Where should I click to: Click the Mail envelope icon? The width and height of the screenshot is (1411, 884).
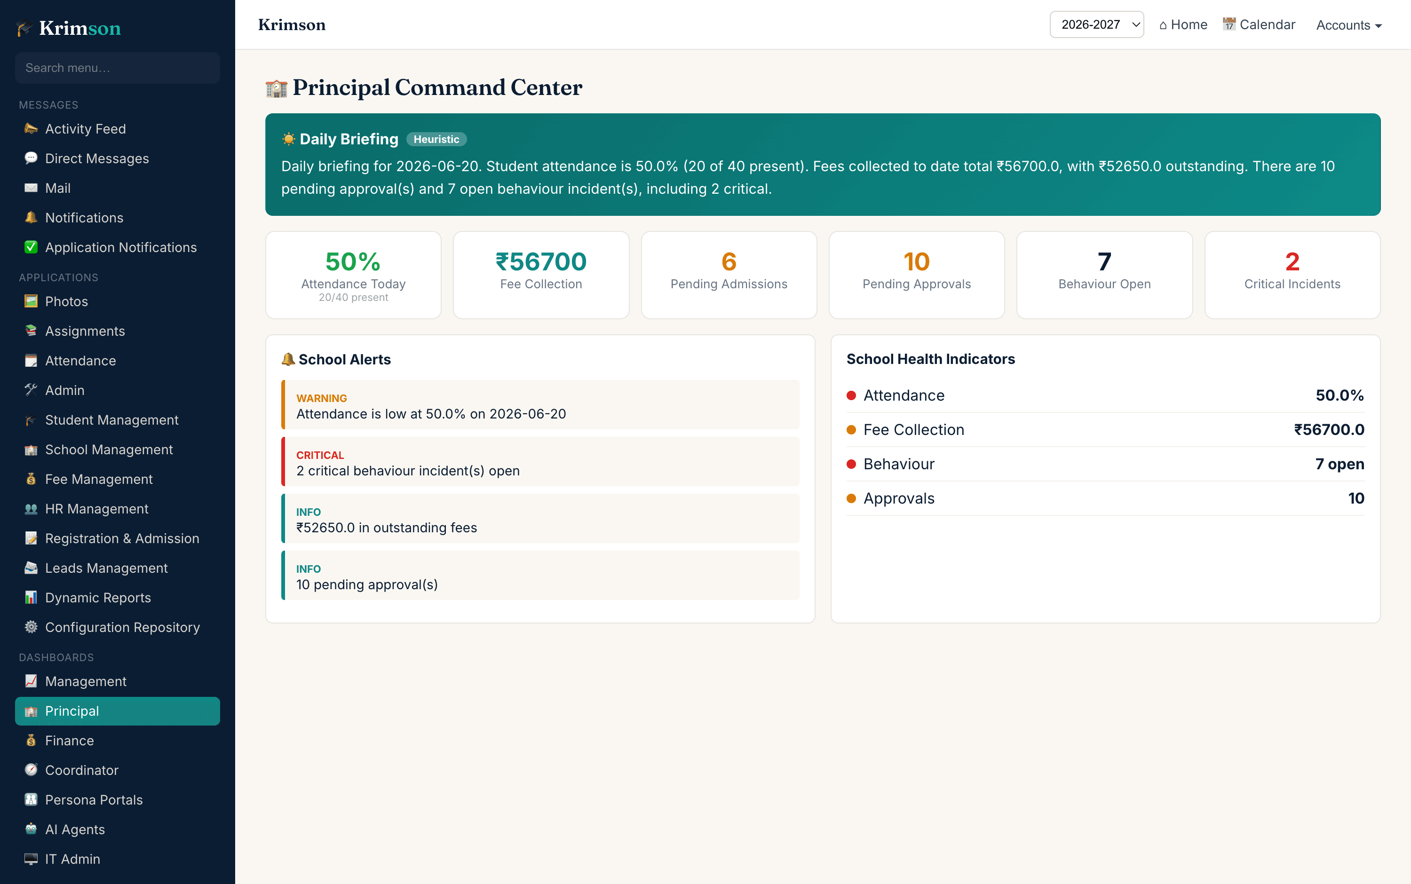31,188
